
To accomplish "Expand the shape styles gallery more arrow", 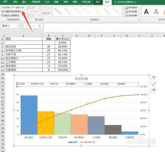I will 123,15.
